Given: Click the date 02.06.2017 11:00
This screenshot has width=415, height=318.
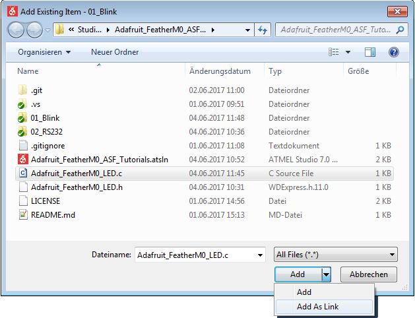Looking at the screenshot, I should [x=217, y=90].
